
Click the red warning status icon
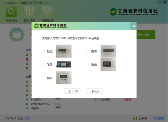tap(27, 59)
